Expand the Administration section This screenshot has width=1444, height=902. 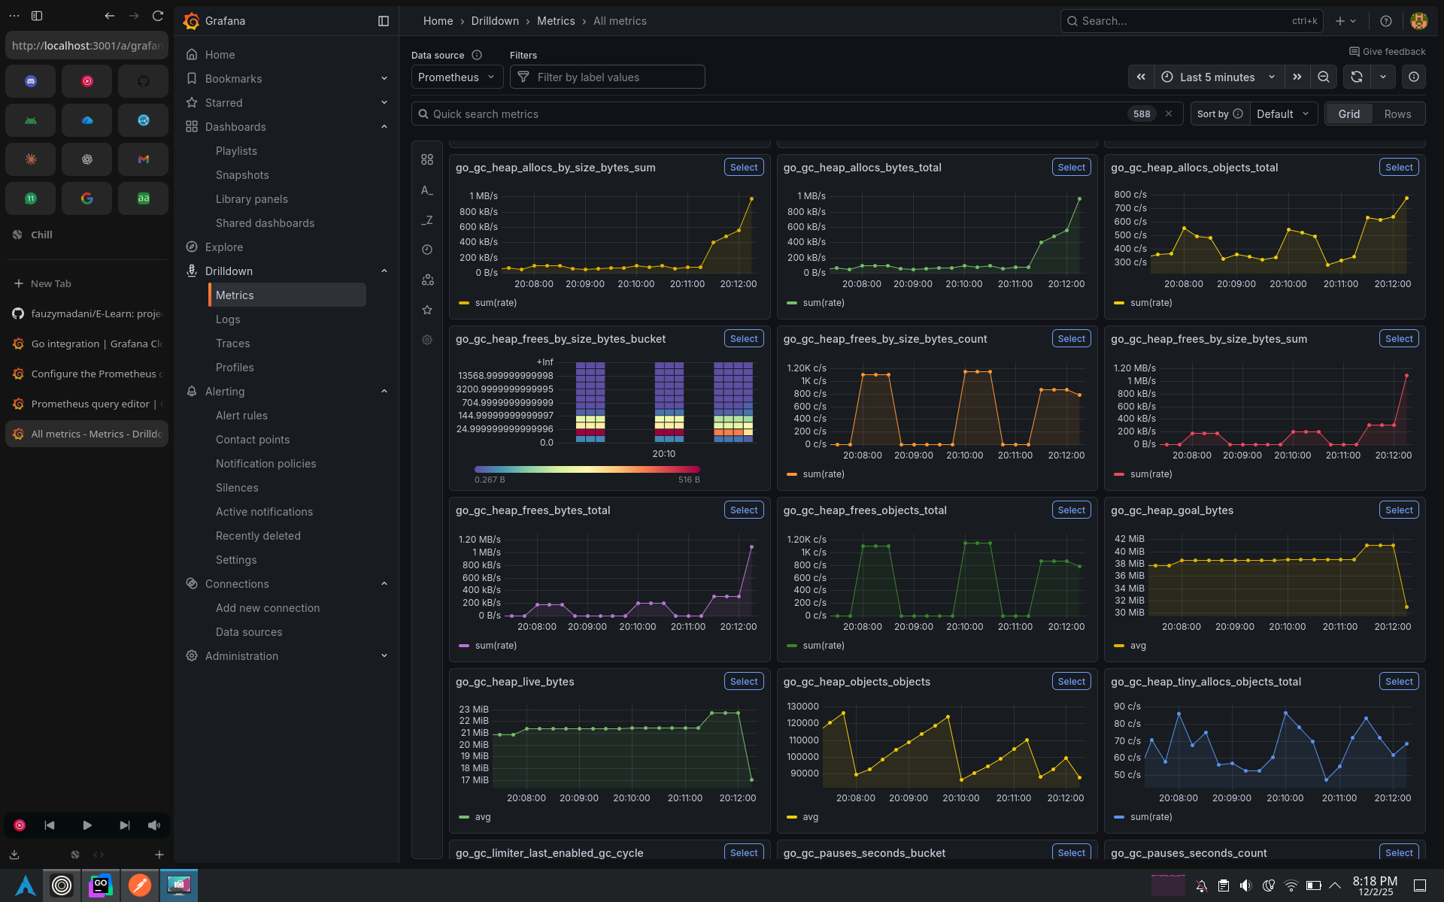pos(384,656)
